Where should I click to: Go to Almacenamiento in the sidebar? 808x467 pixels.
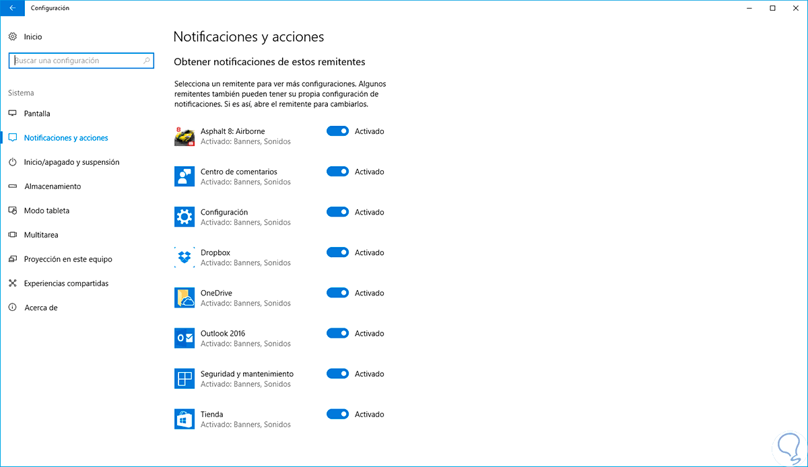(53, 186)
